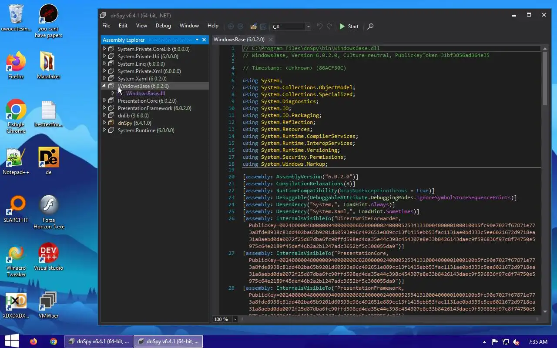The width and height of the screenshot is (557, 348).
Task: Expand the dnlib (3.6.0.0) node
Action: (104, 115)
